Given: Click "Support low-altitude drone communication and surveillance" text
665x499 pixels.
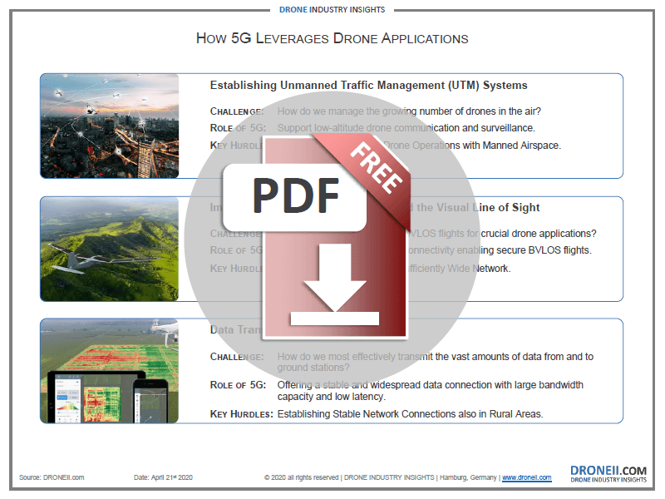Looking at the screenshot, I should 405,128.
